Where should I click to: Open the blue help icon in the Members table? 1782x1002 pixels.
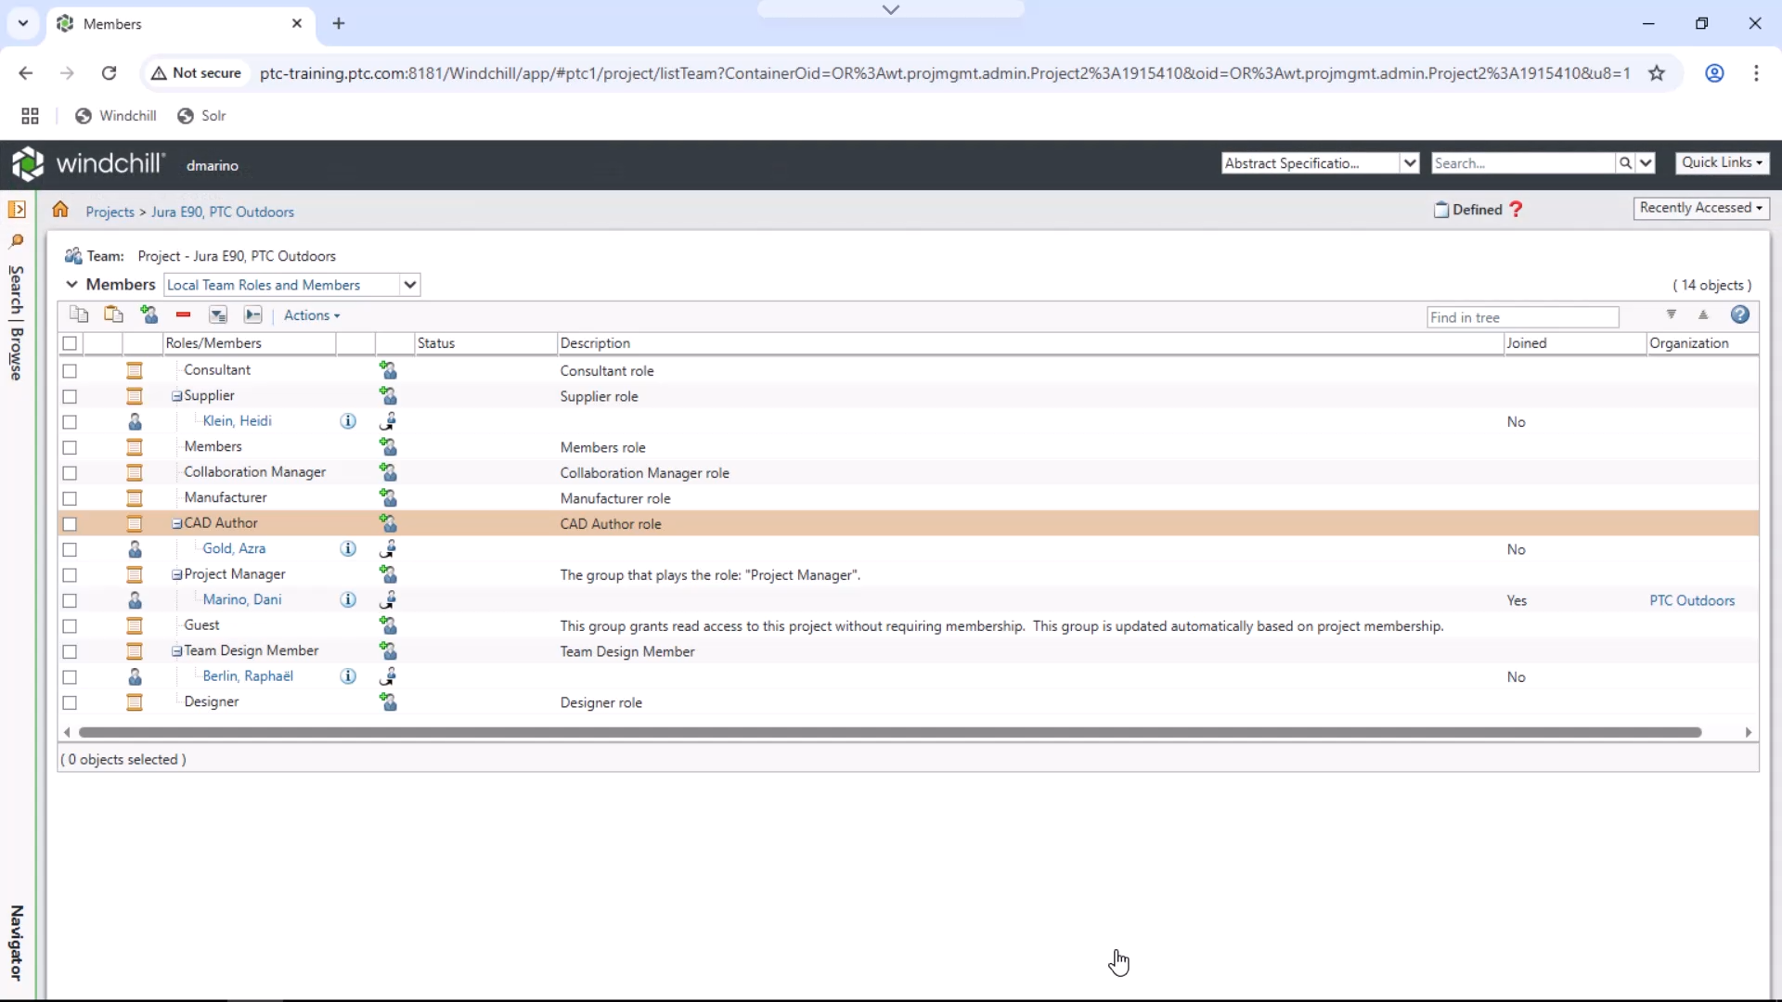tap(1740, 315)
